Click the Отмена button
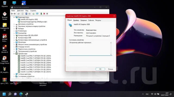 tap(110, 69)
